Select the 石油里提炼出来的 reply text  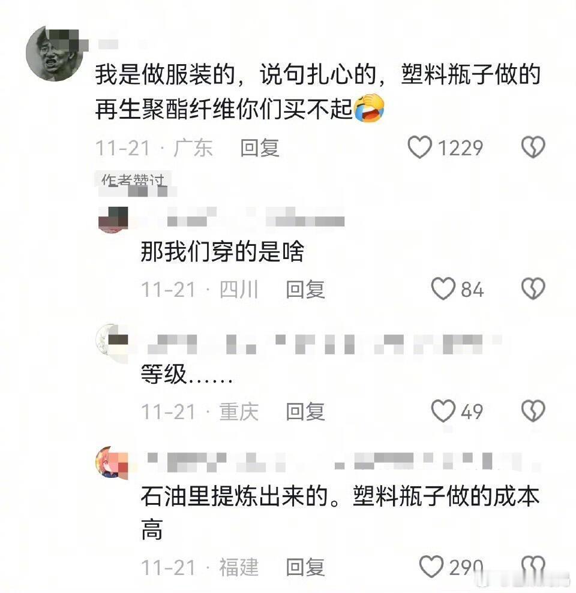(x=340, y=513)
